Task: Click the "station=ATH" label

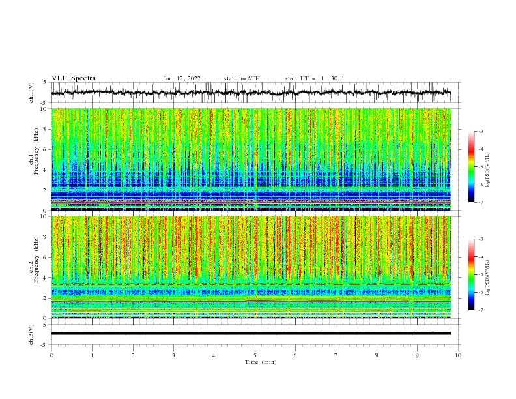Action: pyautogui.click(x=242, y=78)
